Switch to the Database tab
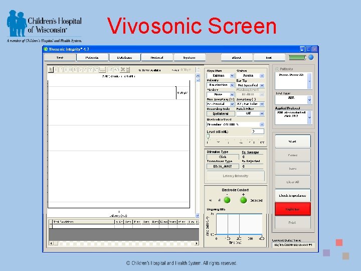This screenshot has height=271, width=361. pyautogui.click(x=124, y=57)
